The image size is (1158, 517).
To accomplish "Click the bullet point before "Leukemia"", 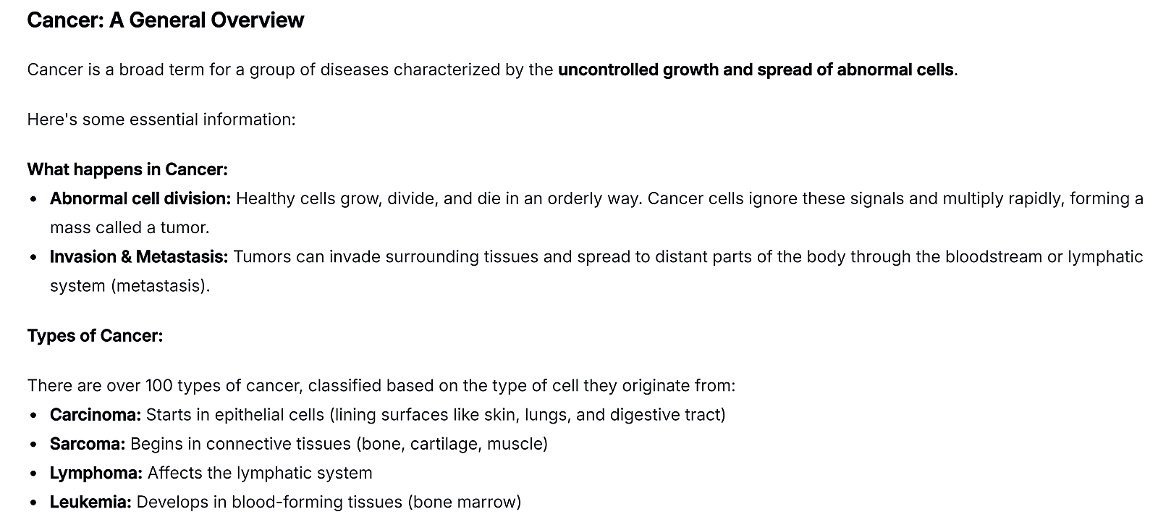I will point(34,503).
